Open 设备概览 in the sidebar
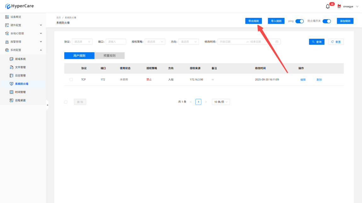Image resolution: width=362 pixels, height=203 pixels. pos(16,17)
